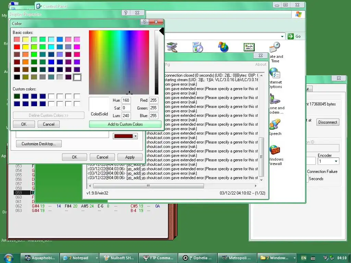The width and height of the screenshot is (351, 263).
Task: Select the yellow basic color in second row
Action: pyautogui.click(x=25, y=47)
